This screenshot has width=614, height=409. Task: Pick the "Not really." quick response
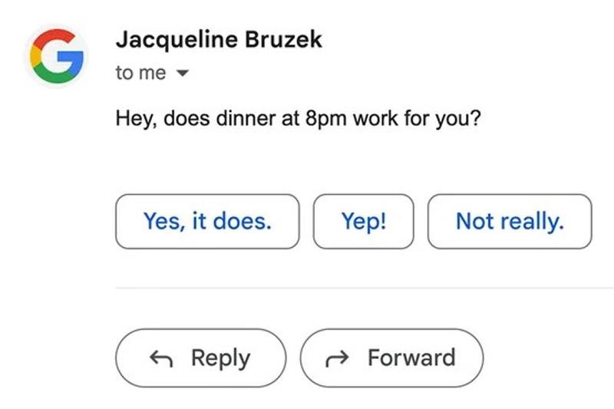510,222
